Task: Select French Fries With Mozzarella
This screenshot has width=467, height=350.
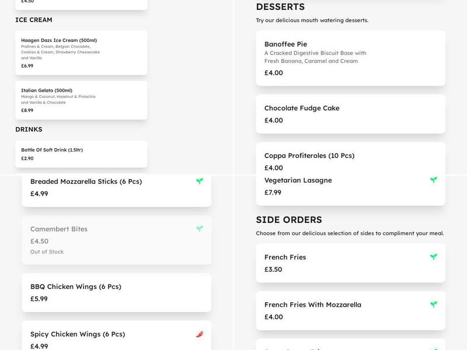Action: tap(350, 310)
